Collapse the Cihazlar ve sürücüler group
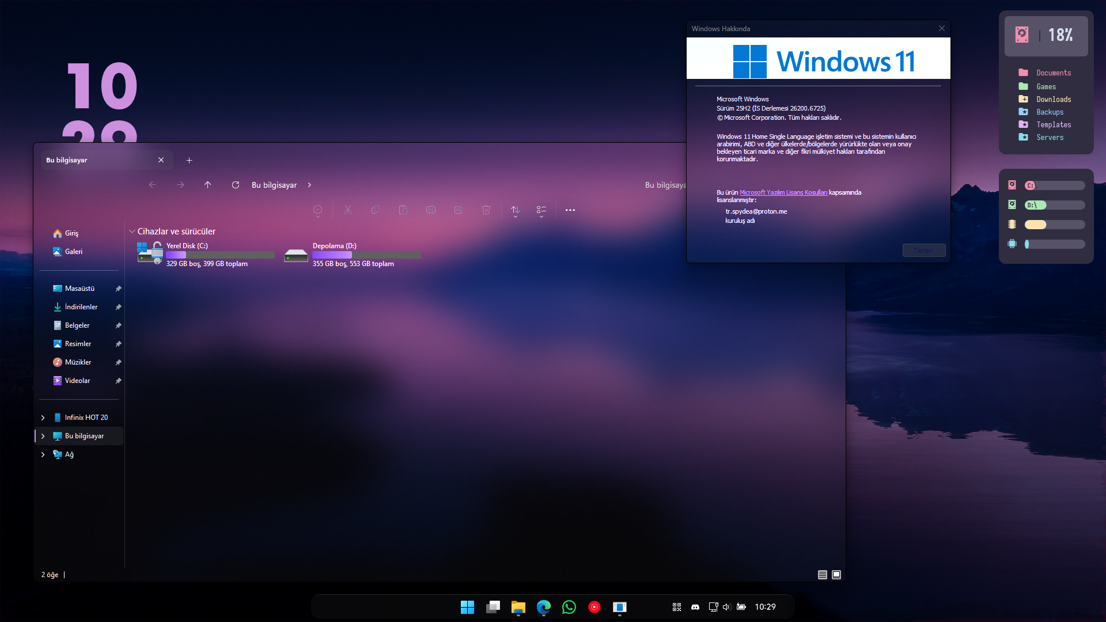Screen dimensions: 1106x622 [x=132, y=232]
